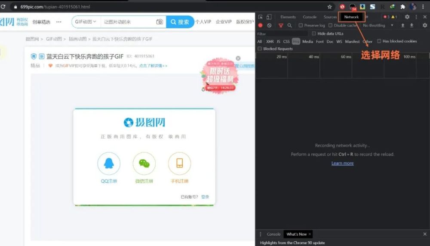Click export HAR download icon

coord(412,25)
